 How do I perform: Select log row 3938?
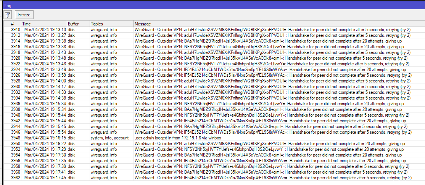tap(214, 109)
